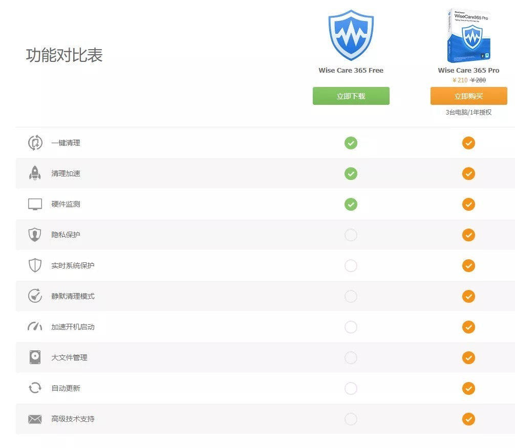Toggle the green checkmark for 一键清理 Free
Viewport: 515px width, 448px height.
(351, 143)
